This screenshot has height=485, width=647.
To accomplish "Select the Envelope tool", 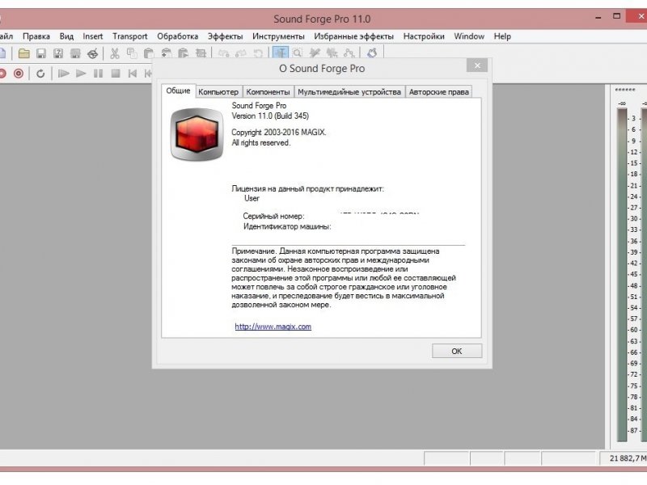I will pos(349,53).
